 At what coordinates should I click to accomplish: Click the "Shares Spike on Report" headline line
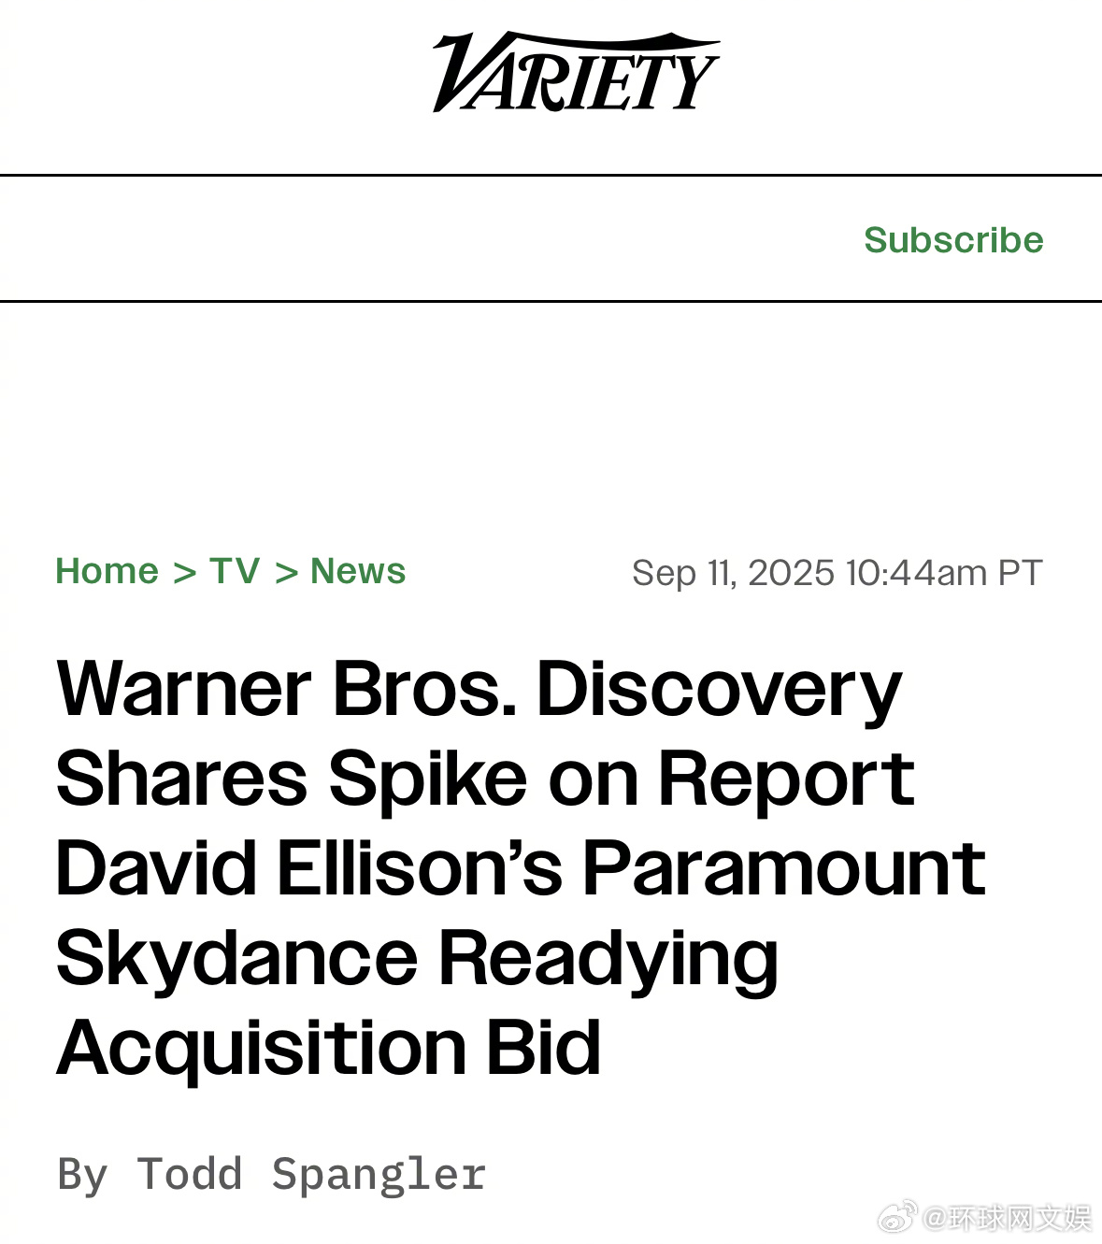click(485, 779)
